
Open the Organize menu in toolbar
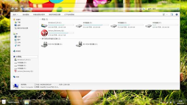click(15, 15)
